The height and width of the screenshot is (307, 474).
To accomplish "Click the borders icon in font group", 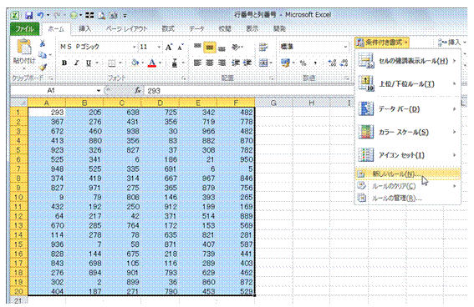I will tap(112, 63).
